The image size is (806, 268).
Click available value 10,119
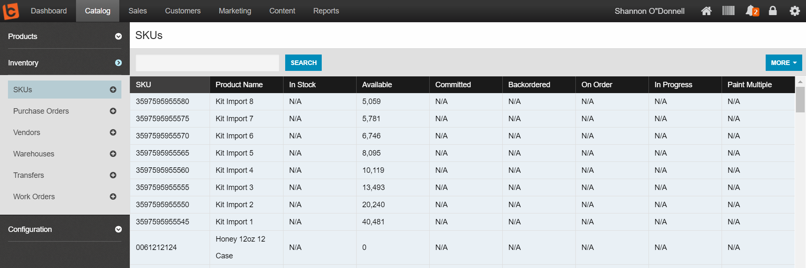[373, 170]
